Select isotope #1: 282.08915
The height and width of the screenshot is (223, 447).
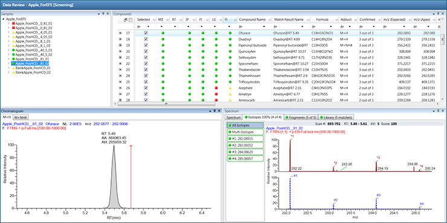click(x=245, y=139)
